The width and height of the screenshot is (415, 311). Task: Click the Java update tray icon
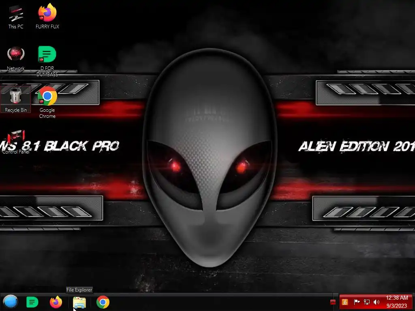tap(345, 302)
